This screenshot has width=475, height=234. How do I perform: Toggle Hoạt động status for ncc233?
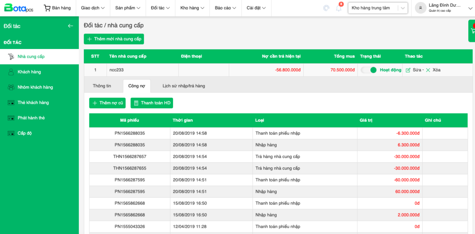pyautogui.click(x=369, y=70)
